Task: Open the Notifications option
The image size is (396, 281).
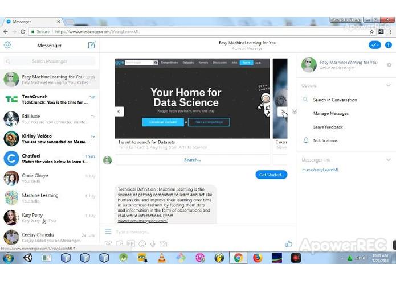Action: (325, 140)
